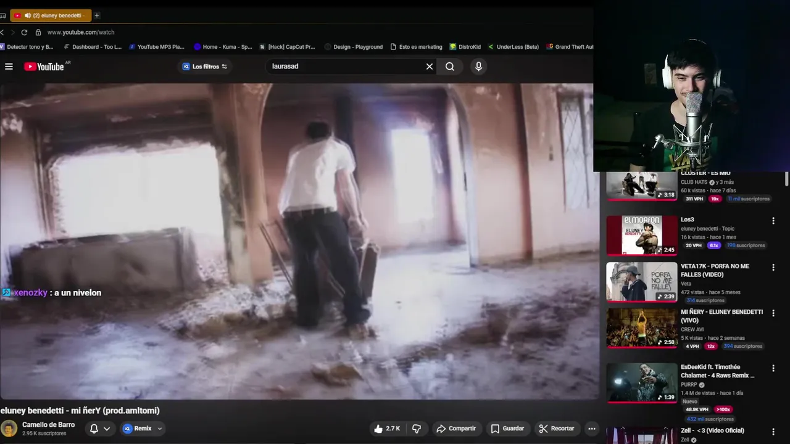
Task: Open the Camello de Barro channel name
Action: tap(48, 425)
